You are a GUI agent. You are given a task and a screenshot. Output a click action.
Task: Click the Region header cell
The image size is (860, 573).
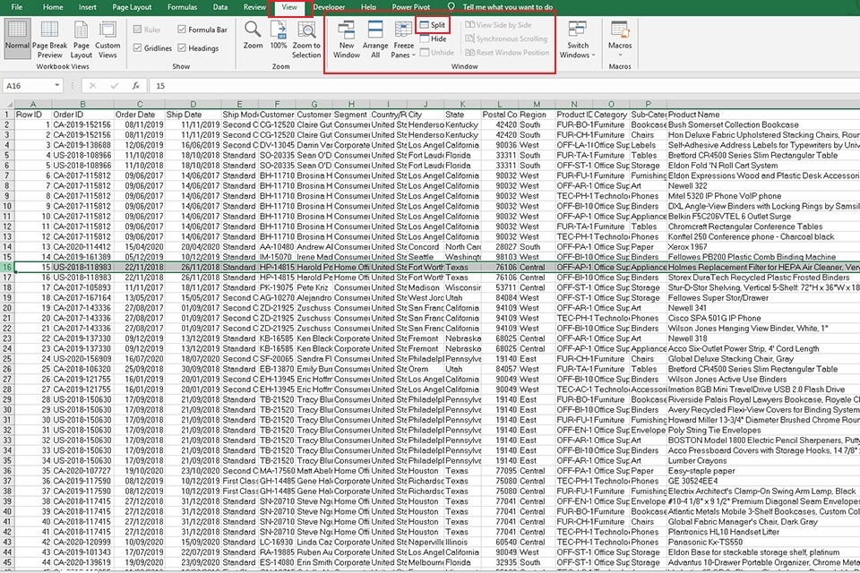click(x=537, y=115)
